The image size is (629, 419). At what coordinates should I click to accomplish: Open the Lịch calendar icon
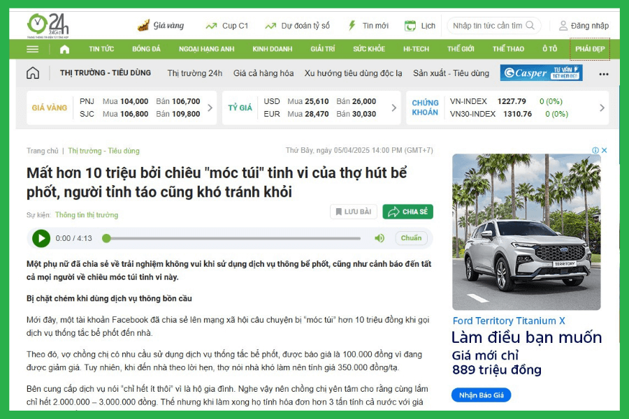click(x=410, y=26)
